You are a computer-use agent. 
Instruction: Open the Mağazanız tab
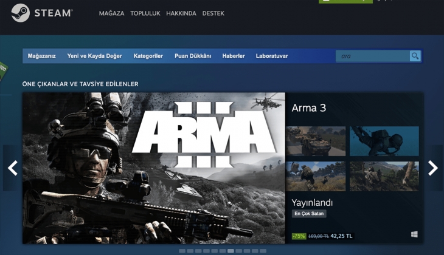[41, 56]
